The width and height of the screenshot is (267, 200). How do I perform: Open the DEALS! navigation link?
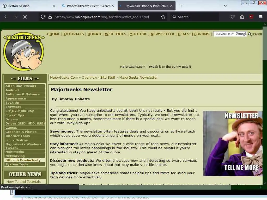[x=184, y=34]
